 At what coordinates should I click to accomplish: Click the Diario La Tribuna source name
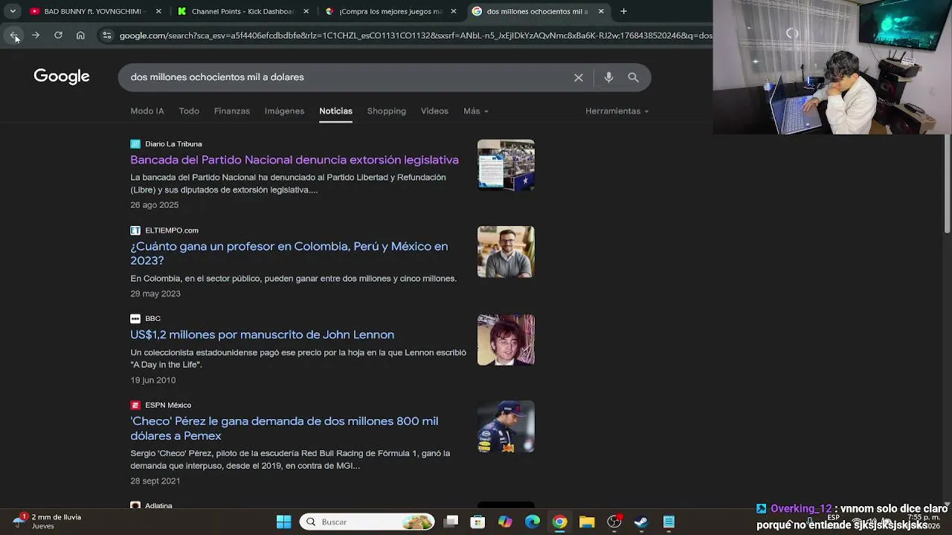173,143
